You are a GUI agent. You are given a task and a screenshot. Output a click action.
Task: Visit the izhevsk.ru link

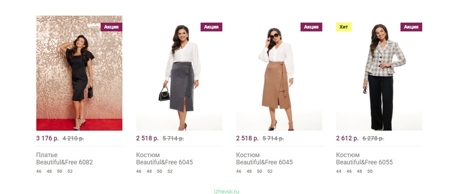point(227,192)
